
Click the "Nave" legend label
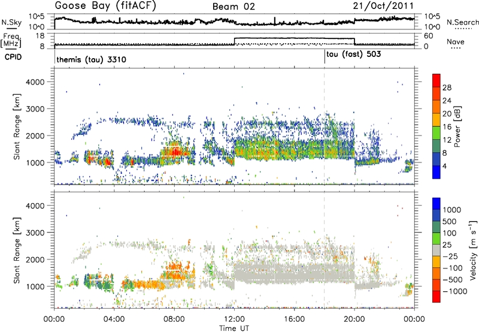coord(456,41)
